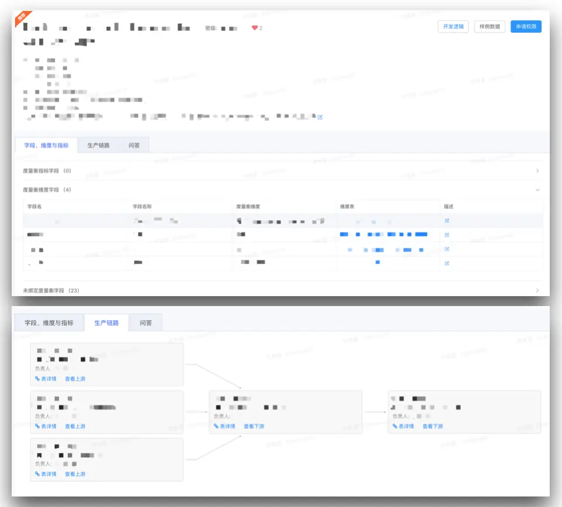Click edit icon after the description text
The width and height of the screenshot is (562, 507).
(320, 117)
